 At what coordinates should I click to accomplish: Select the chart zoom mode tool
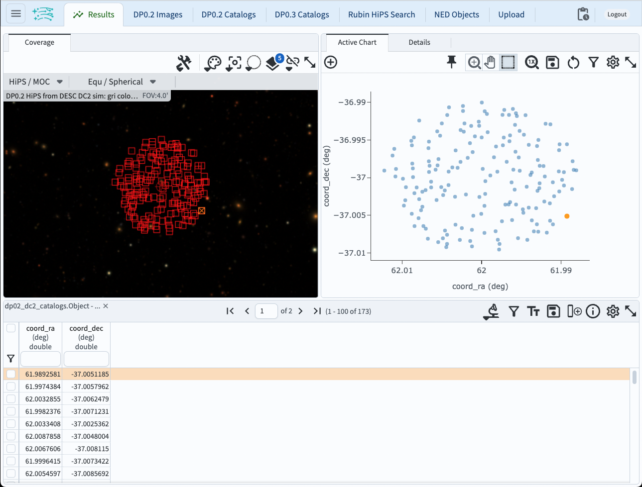click(x=474, y=62)
